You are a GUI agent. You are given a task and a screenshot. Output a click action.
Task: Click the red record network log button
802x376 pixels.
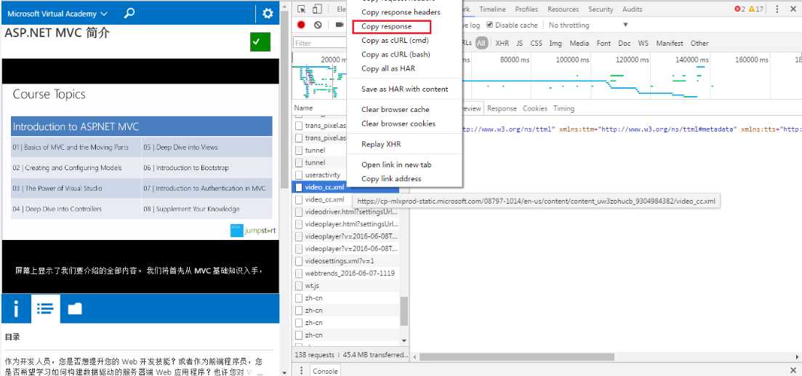tap(301, 25)
